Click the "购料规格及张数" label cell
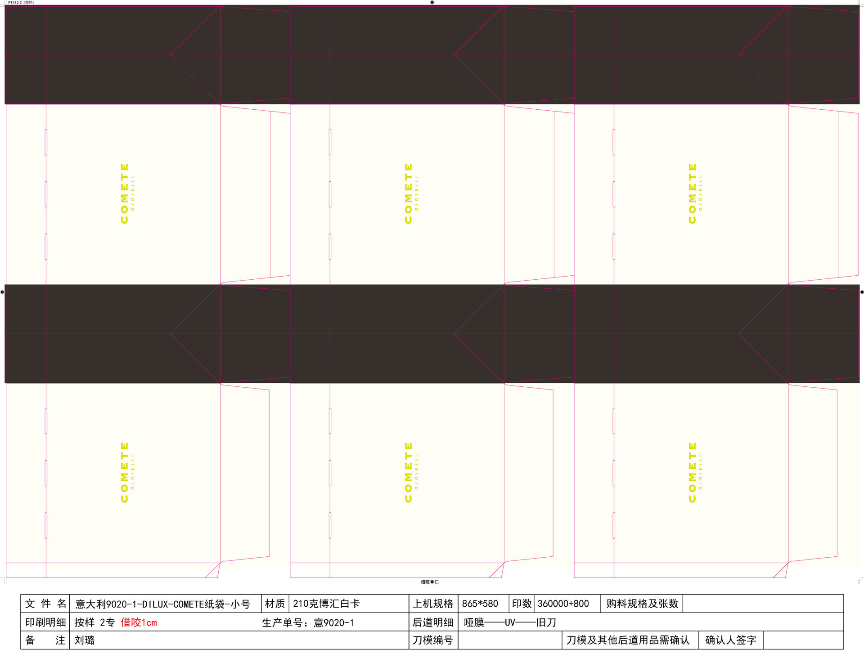864x667 pixels. click(642, 604)
